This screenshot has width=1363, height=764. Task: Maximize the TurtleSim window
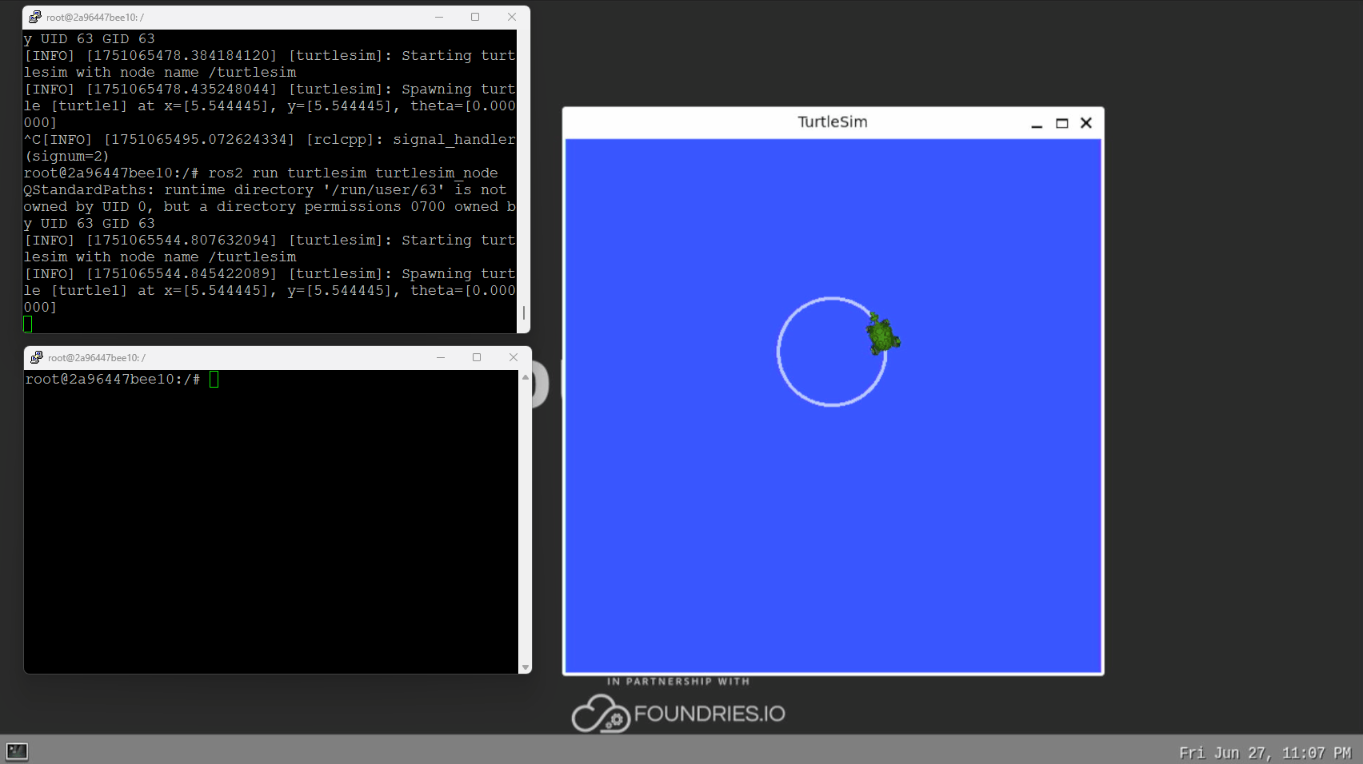click(1061, 123)
